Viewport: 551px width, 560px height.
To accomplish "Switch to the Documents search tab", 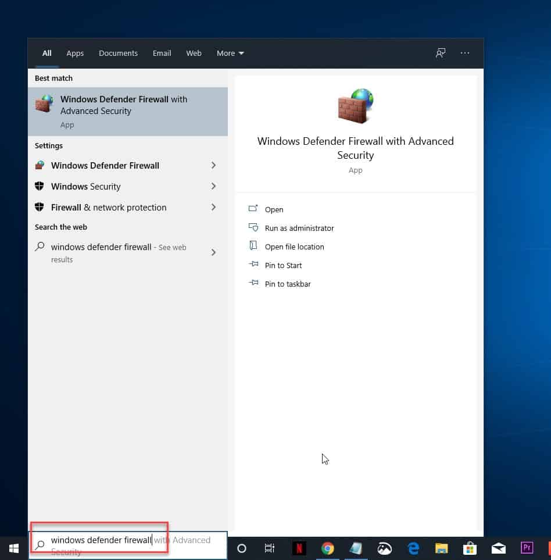I will 118,53.
